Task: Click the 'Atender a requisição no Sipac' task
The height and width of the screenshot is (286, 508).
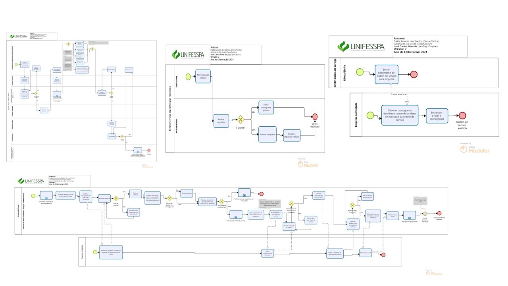Action: click(291, 136)
